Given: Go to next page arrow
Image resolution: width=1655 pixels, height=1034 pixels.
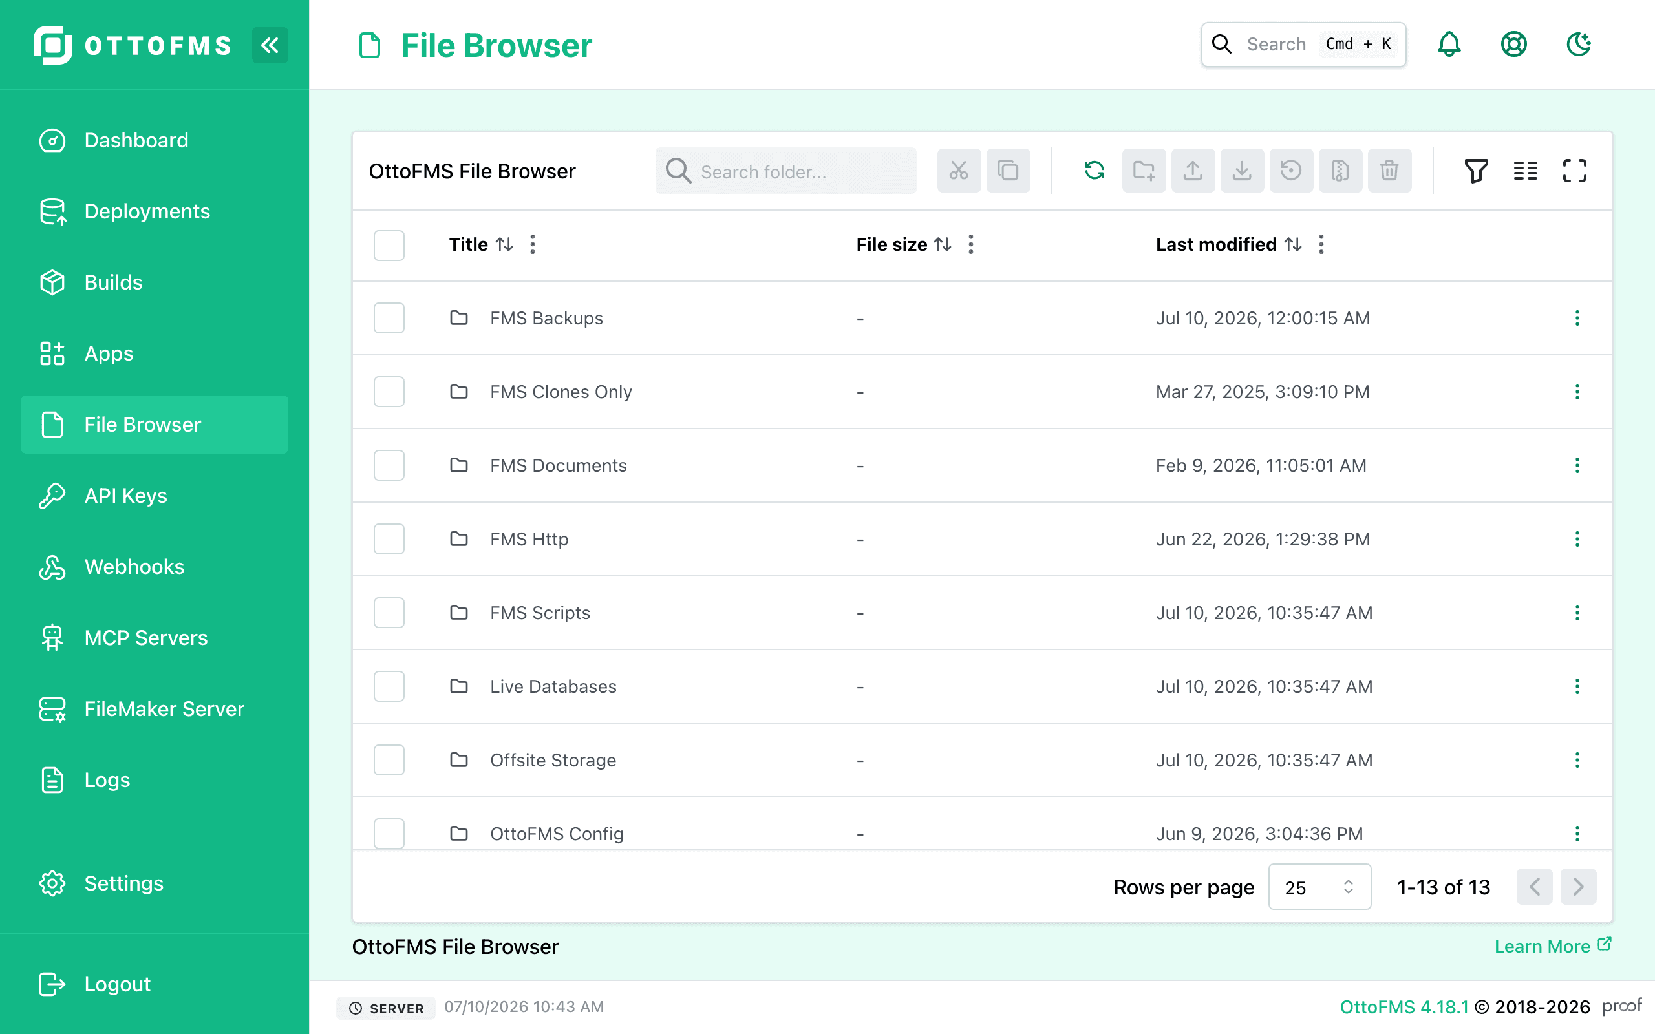Looking at the screenshot, I should coord(1579,887).
